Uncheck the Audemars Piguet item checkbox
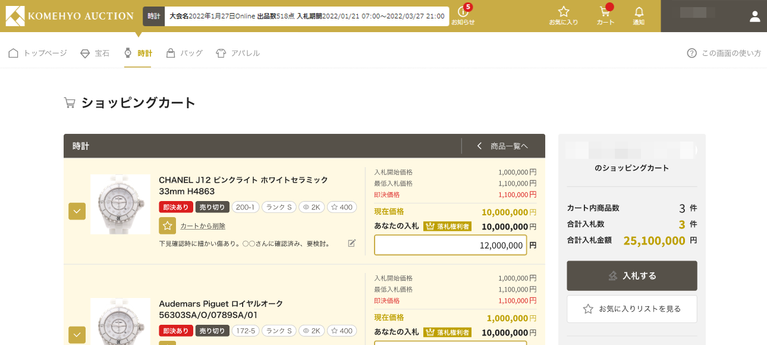This screenshot has width=767, height=345. click(x=77, y=335)
